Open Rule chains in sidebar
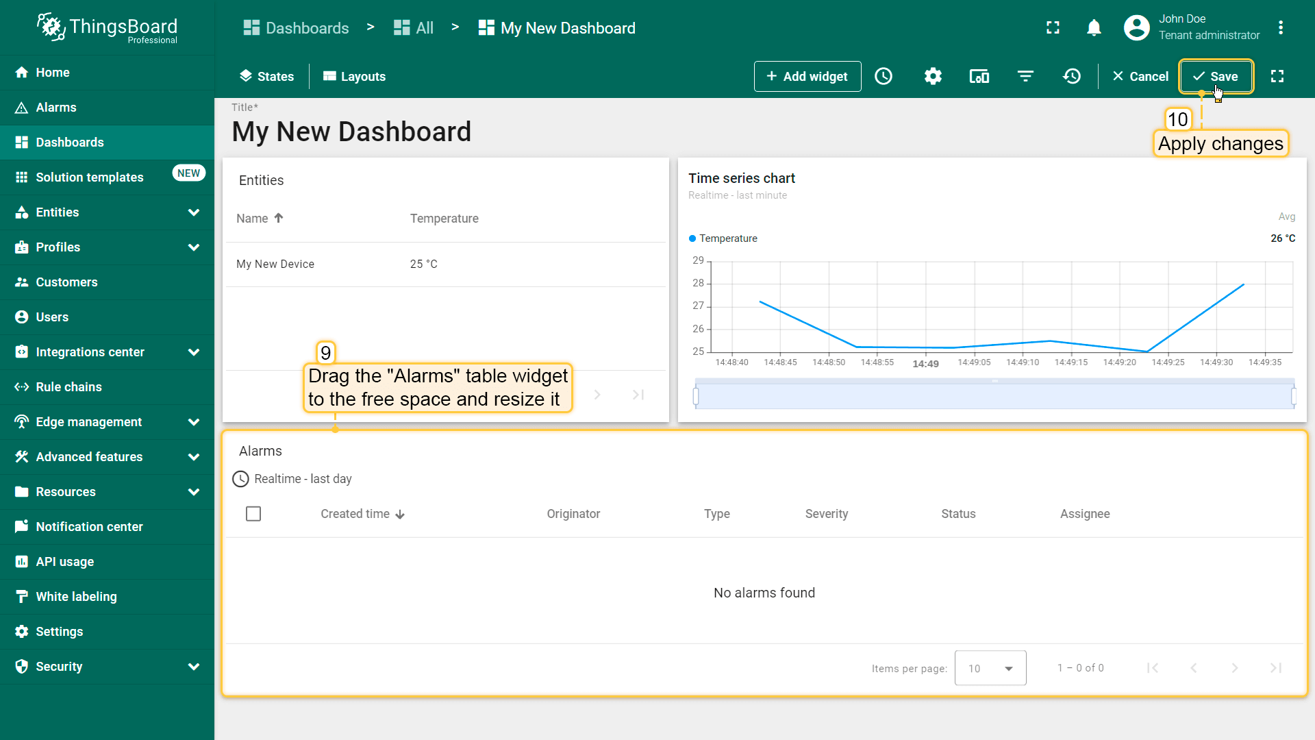The width and height of the screenshot is (1315, 740). [68, 387]
